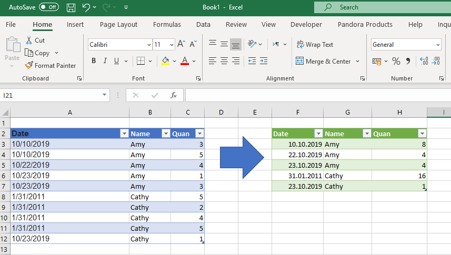The height and width of the screenshot is (255, 451).
Task: Toggle AutoSave switch
Action: (49, 7)
